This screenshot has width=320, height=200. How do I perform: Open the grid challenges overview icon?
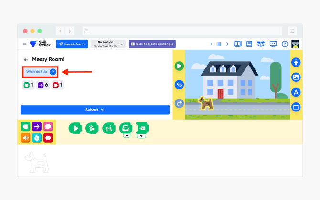point(219,44)
